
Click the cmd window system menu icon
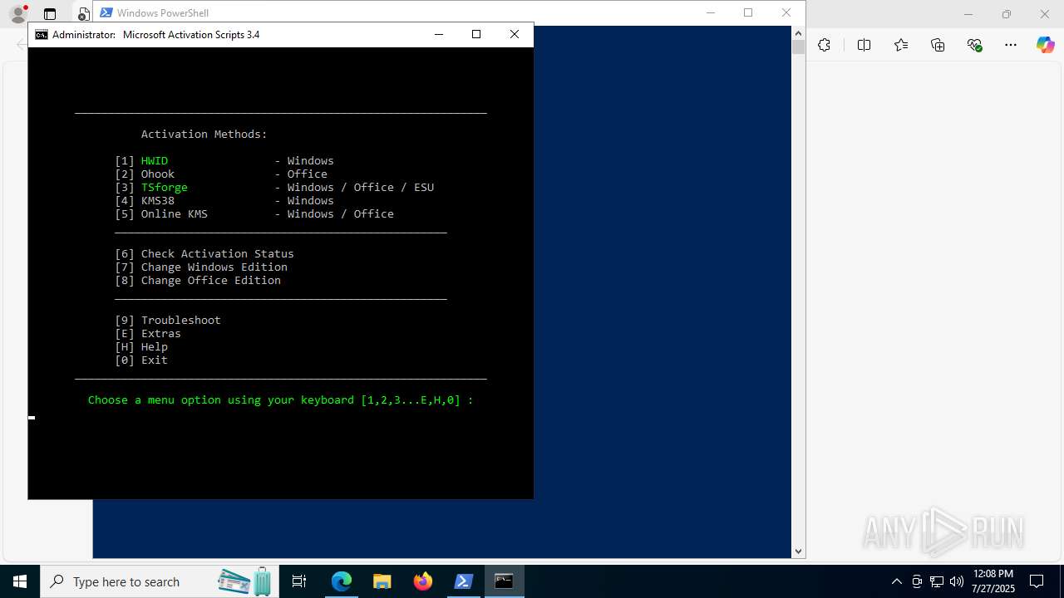click(x=41, y=35)
